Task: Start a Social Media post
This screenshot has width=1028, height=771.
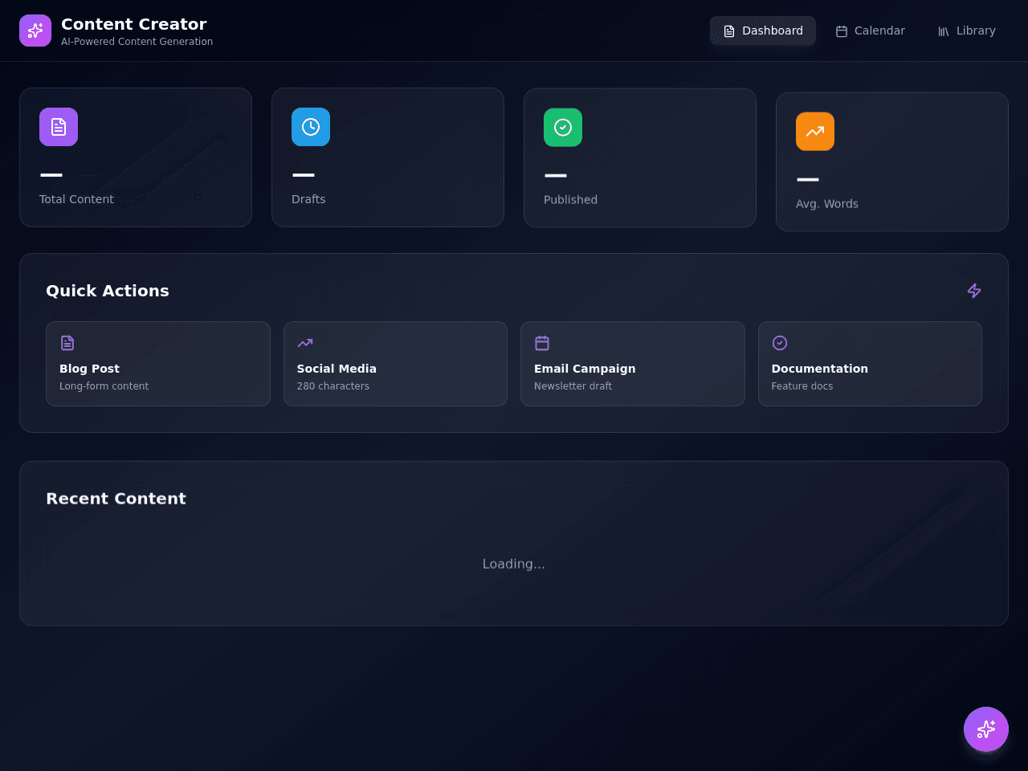Action: click(x=395, y=364)
